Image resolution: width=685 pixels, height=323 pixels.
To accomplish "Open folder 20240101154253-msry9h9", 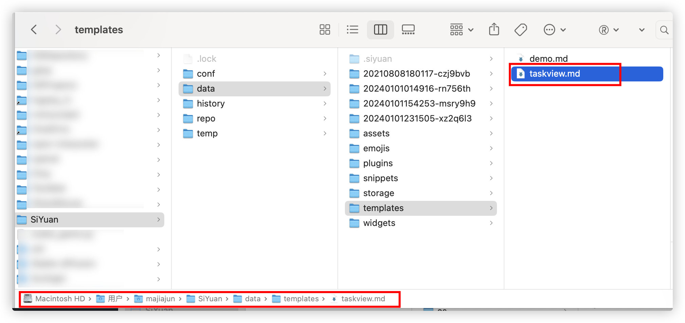I will point(421,104).
